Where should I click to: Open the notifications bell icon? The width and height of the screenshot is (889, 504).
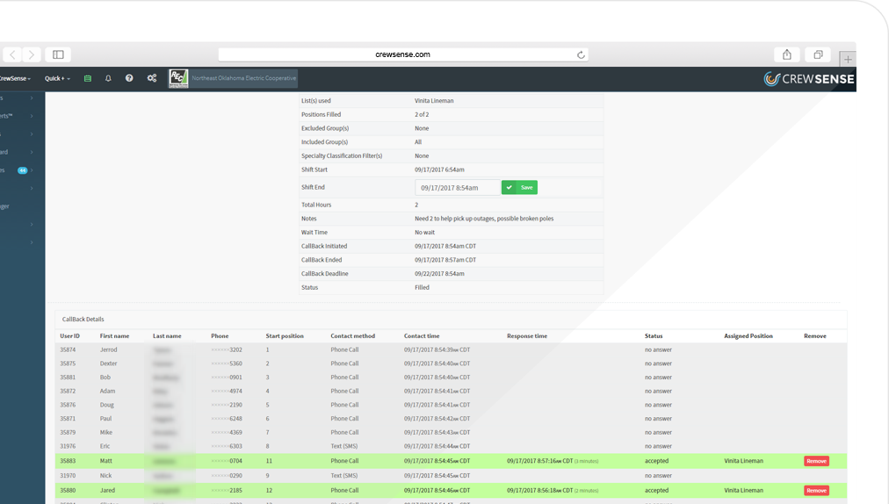(108, 78)
